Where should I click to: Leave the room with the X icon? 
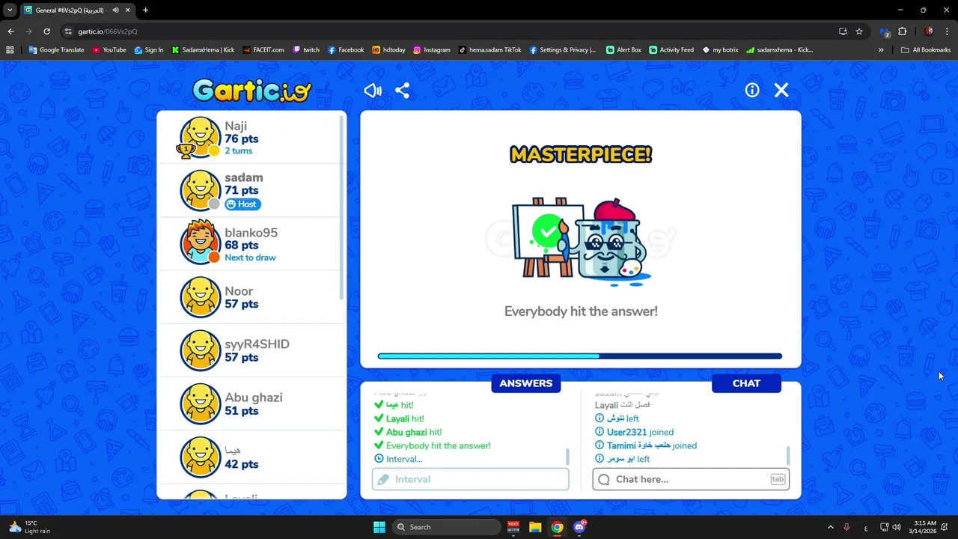(781, 90)
